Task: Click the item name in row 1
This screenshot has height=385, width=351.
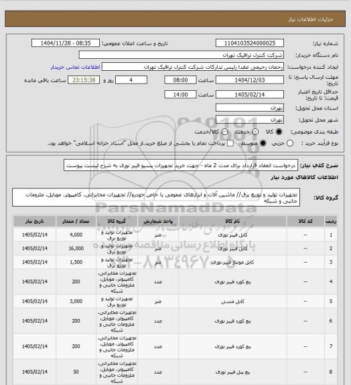Action: pos(232,235)
